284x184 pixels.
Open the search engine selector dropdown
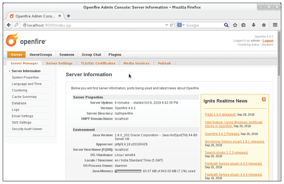(x=181, y=25)
